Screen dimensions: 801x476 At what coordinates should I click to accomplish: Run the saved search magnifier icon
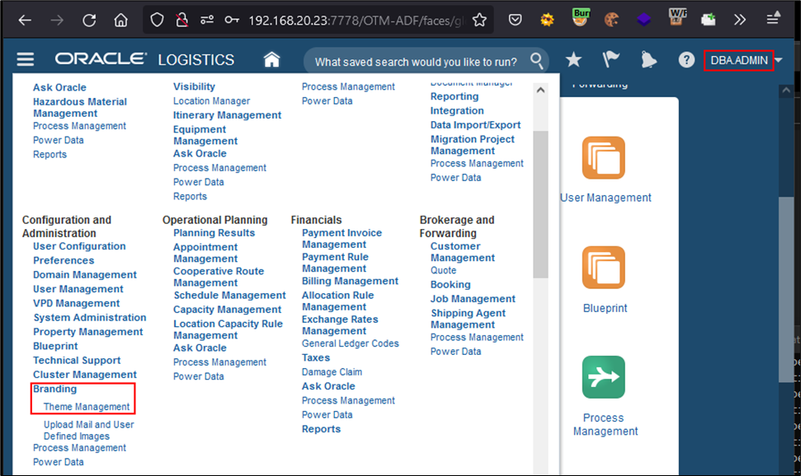point(536,61)
